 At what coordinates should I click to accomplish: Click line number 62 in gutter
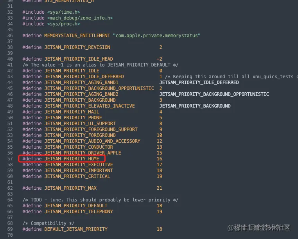tap(10, 188)
